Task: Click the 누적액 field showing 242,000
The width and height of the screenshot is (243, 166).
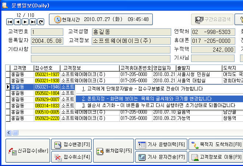Action: pyautogui.click(x=213, y=50)
